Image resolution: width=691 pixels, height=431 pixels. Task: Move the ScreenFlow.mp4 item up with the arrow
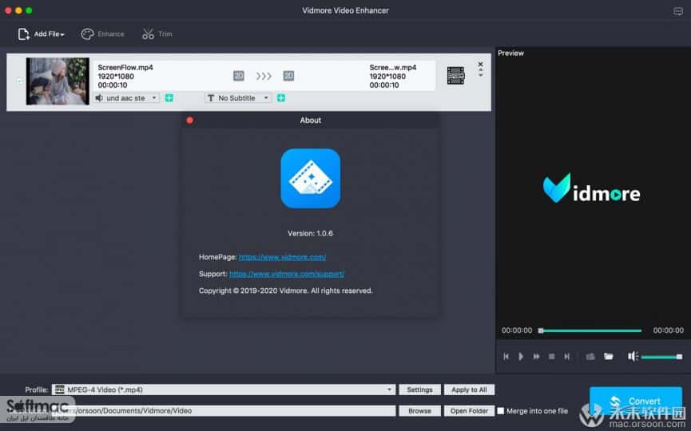pyautogui.click(x=480, y=69)
